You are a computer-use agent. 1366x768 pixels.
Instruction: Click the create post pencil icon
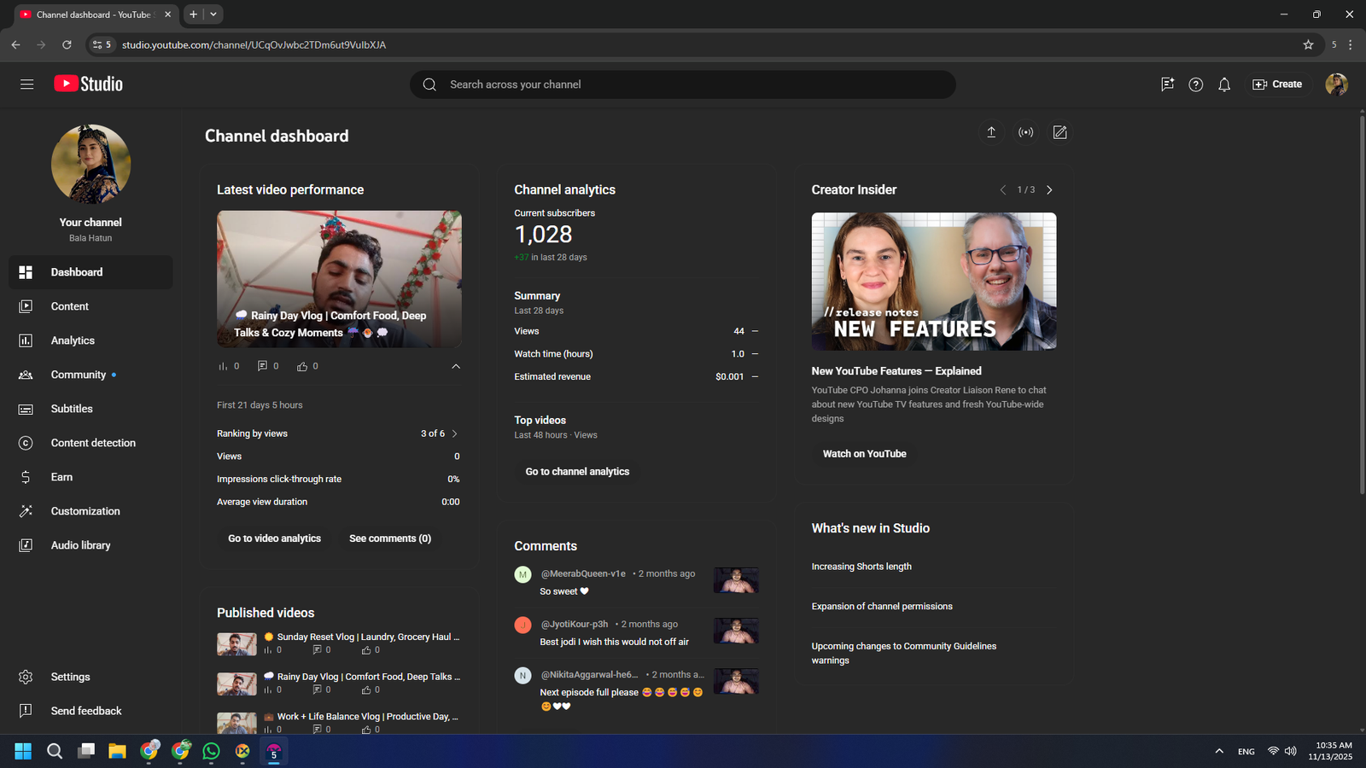click(1060, 132)
